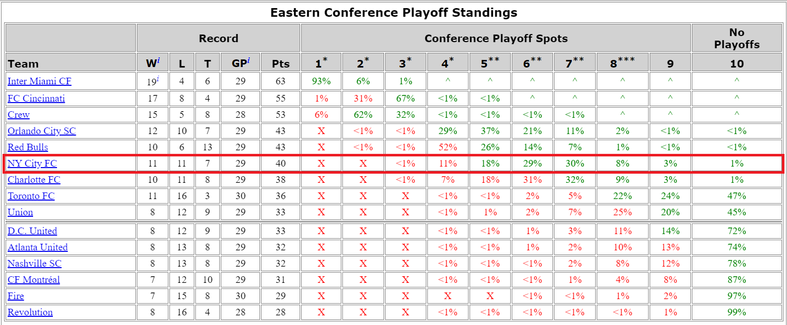
Task: Click the Pts column header
Action: click(280, 63)
